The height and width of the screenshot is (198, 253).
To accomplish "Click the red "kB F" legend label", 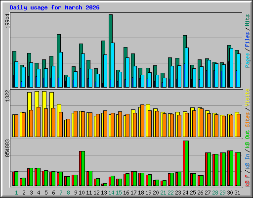I will coord(248,181).
